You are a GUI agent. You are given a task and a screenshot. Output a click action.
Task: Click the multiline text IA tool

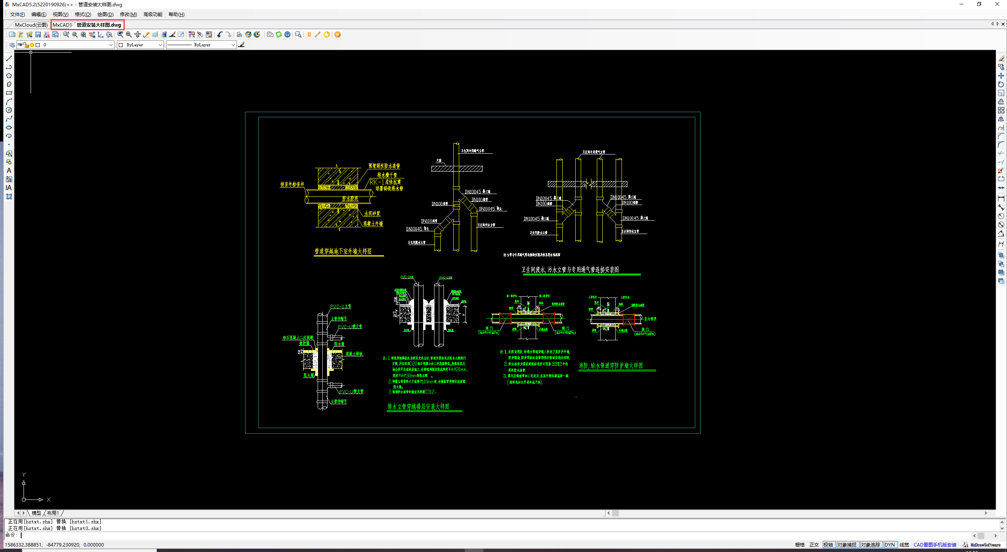click(9, 188)
